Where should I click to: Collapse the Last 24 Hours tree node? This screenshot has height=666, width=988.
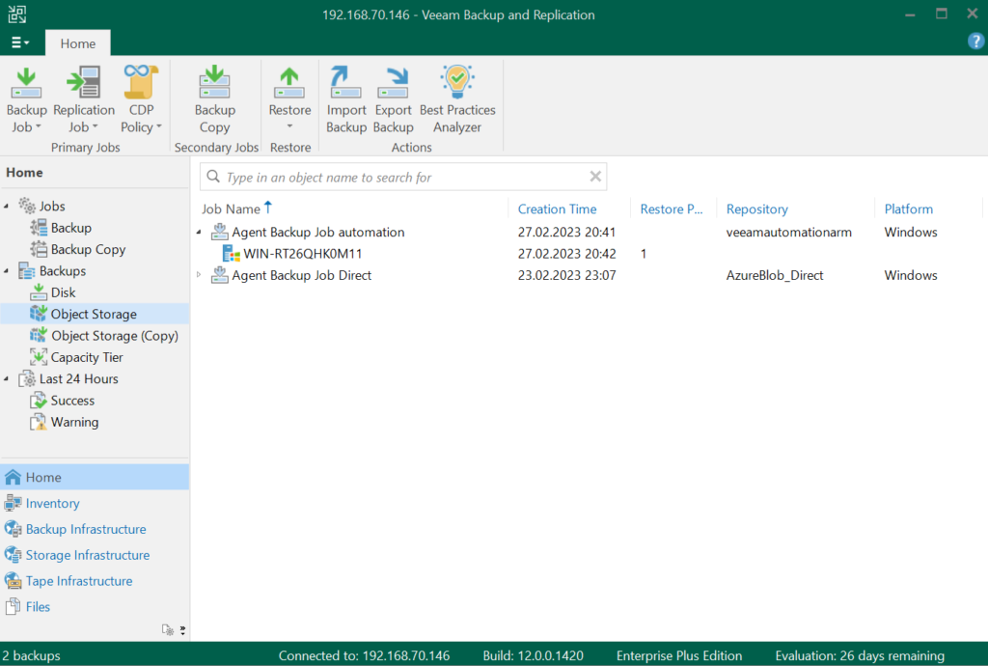click(x=8, y=379)
